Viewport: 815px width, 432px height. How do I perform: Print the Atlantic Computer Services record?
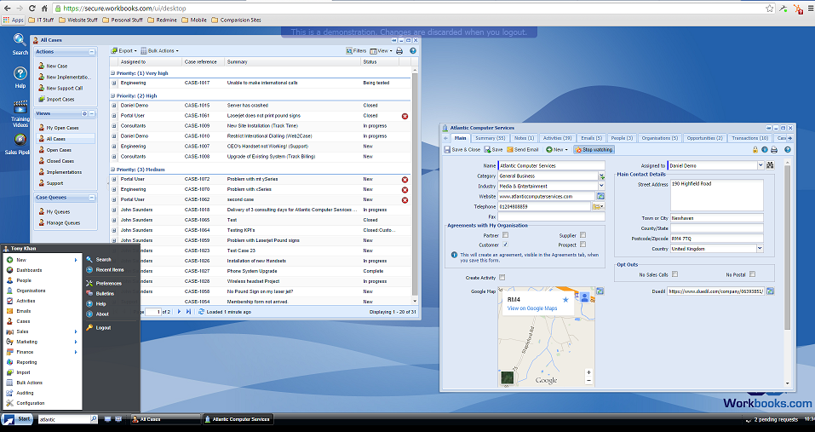pos(774,150)
